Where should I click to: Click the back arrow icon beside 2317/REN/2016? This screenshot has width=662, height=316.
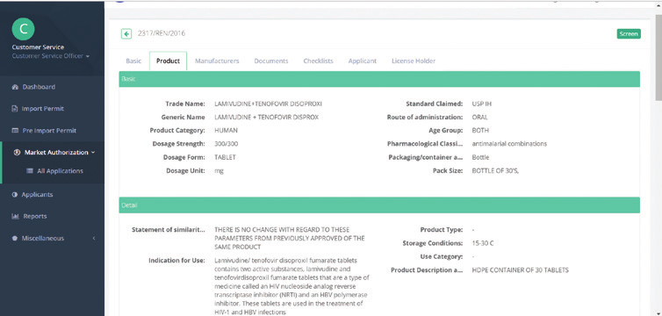tap(126, 33)
